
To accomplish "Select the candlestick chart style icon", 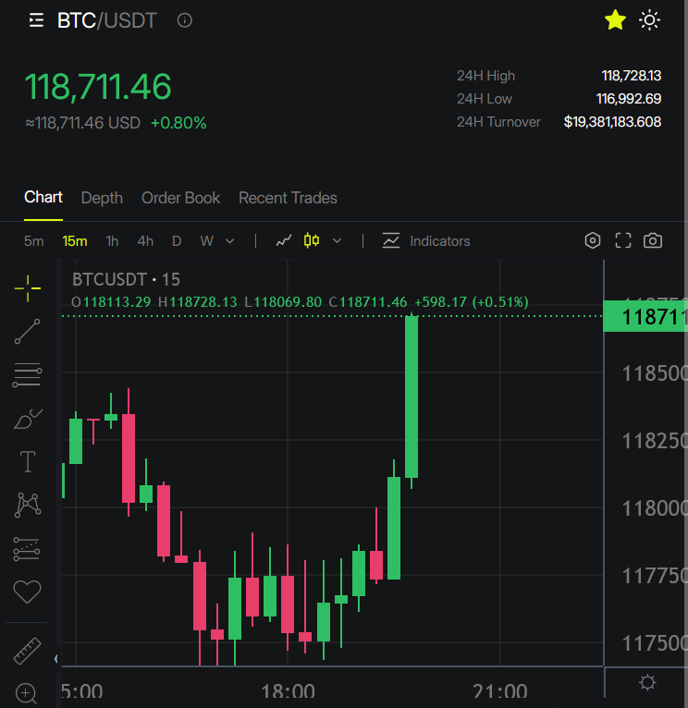I will tap(312, 240).
